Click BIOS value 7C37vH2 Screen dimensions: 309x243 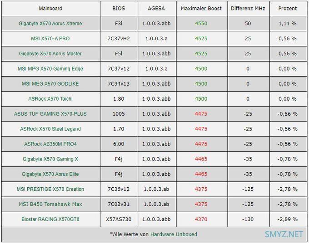coord(119,39)
